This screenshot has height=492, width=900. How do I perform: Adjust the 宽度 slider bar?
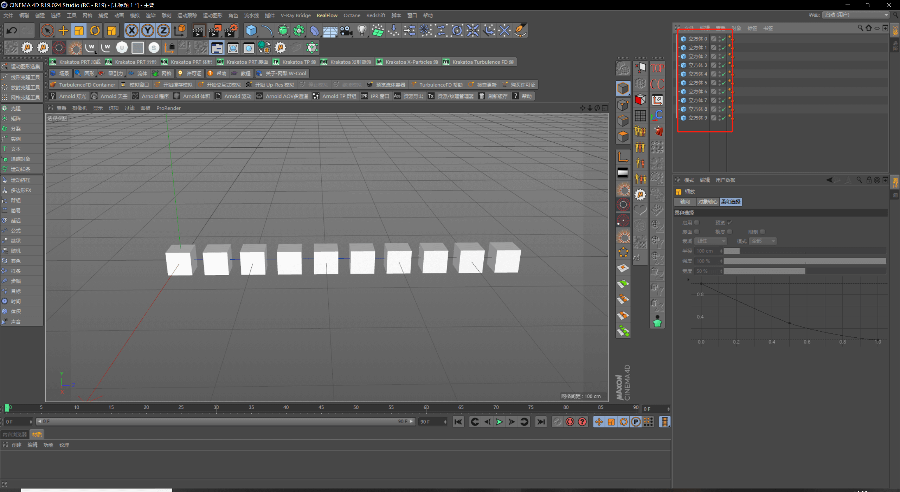[x=805, y=271]
